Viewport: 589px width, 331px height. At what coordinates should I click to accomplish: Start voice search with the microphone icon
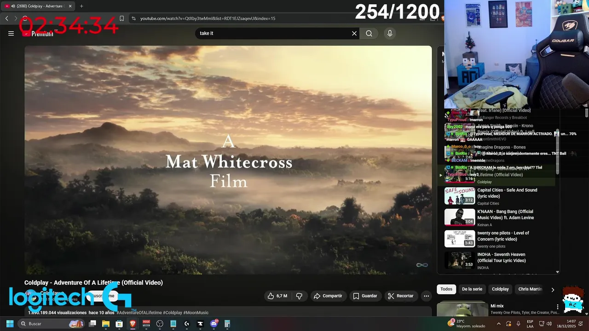pos(390,33)
